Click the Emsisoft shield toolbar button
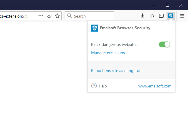 pos(171,16)
